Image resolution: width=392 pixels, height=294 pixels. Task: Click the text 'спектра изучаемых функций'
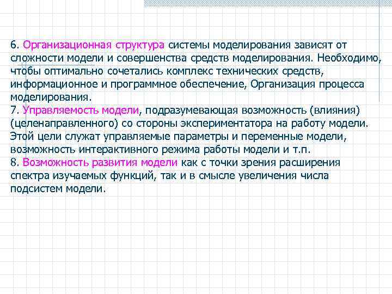(82, 175)
